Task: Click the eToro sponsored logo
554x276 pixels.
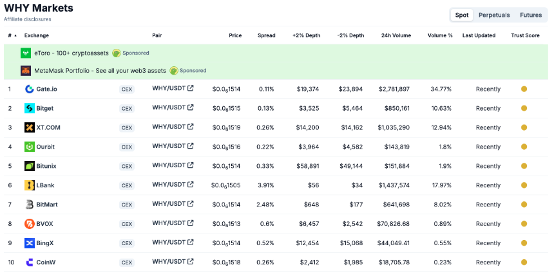Action: coord(26,53)
